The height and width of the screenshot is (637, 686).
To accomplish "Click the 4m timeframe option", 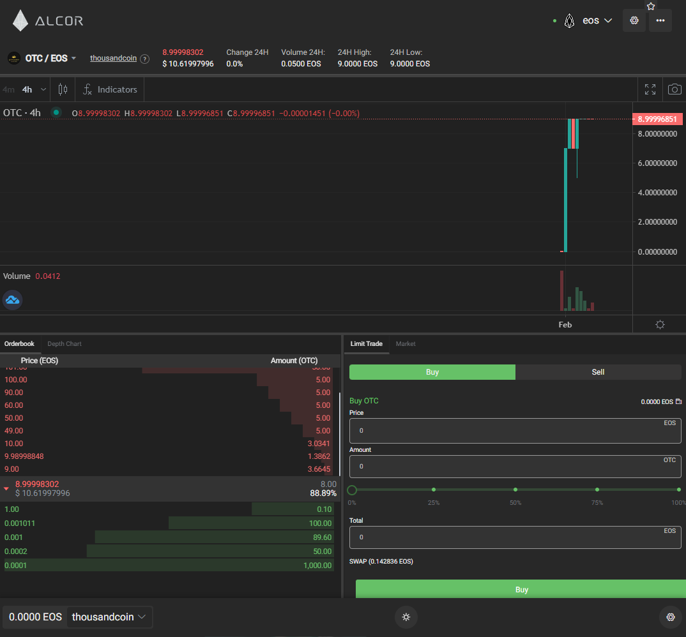I will [8, 89].
